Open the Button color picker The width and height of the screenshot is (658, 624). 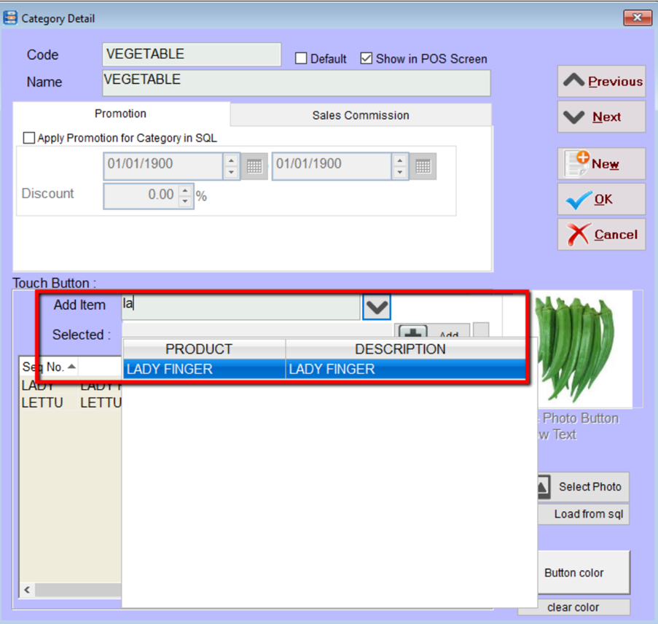click(x=574, y=573)
